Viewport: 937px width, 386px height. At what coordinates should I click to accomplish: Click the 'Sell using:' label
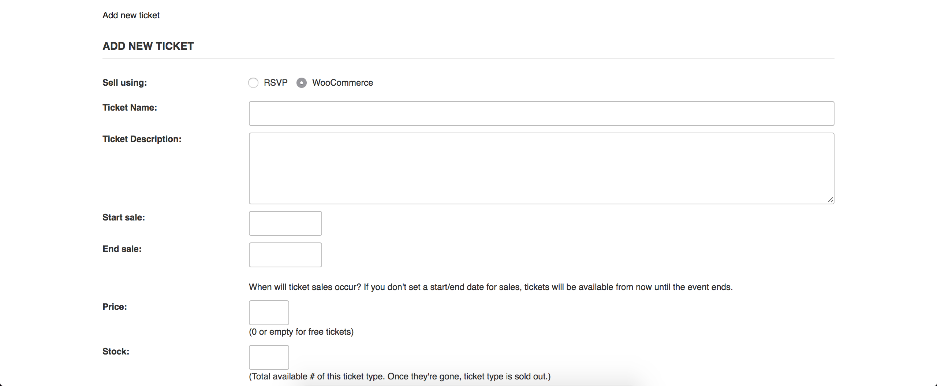pos(124,83)
